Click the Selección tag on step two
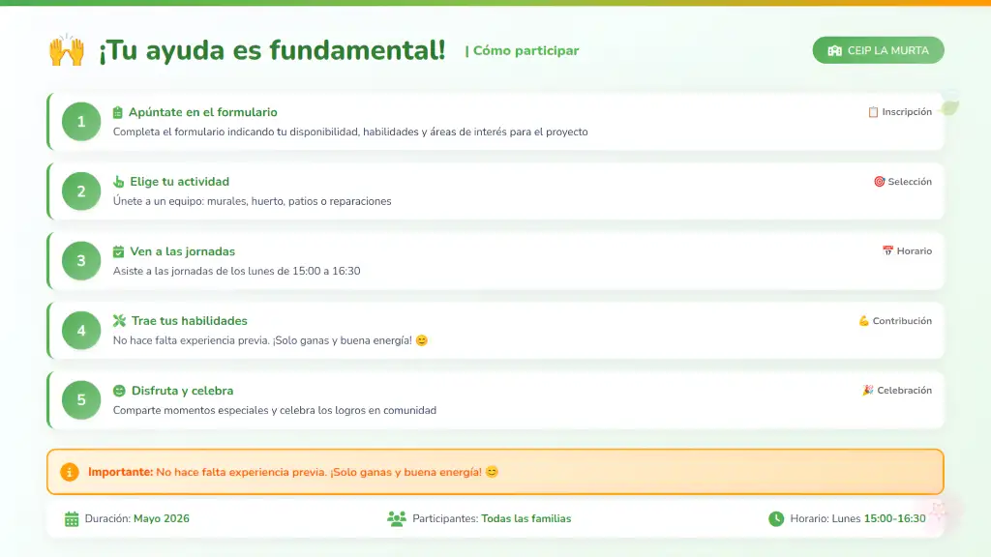The height and width of the screenshot is (557, 991). (902, 182)
